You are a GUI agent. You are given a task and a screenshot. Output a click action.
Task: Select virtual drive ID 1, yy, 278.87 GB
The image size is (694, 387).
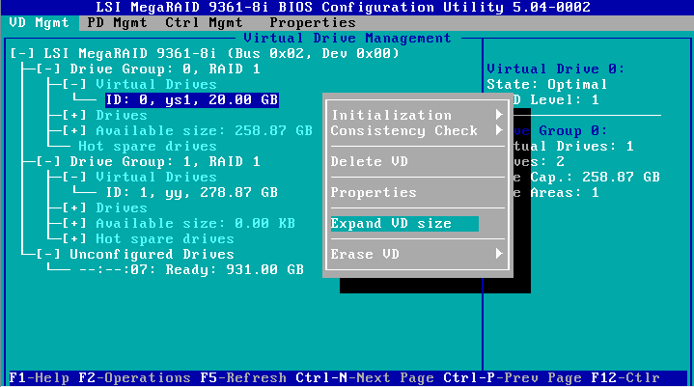(192, 193)
